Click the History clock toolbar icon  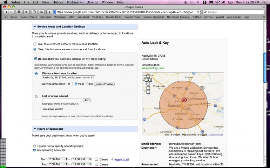[34, 12]
